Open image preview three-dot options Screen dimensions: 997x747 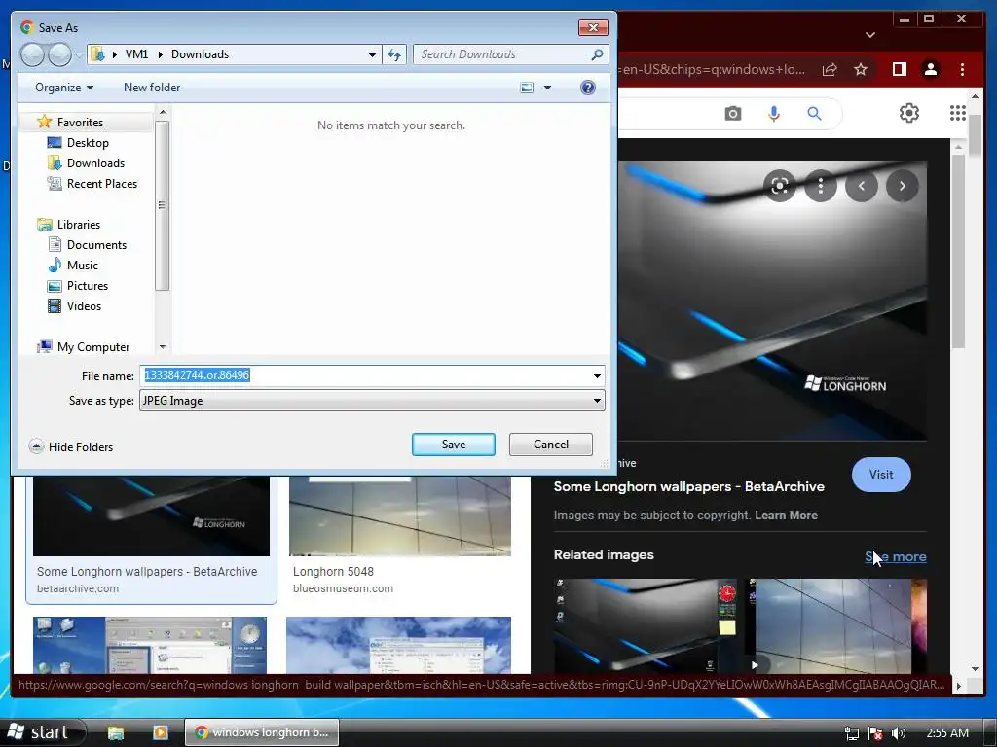[x=820, y=186]
